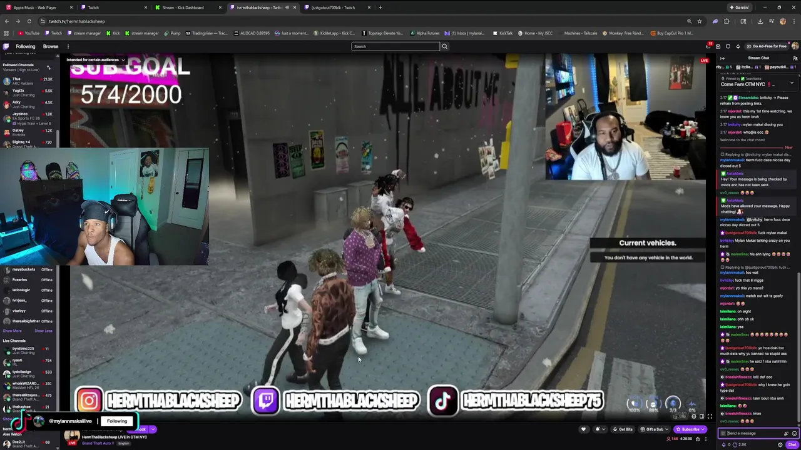Click the Go Ad-Free for Free button
The image size is (801, 450).
pyautogui.click(x=767, y=46)
